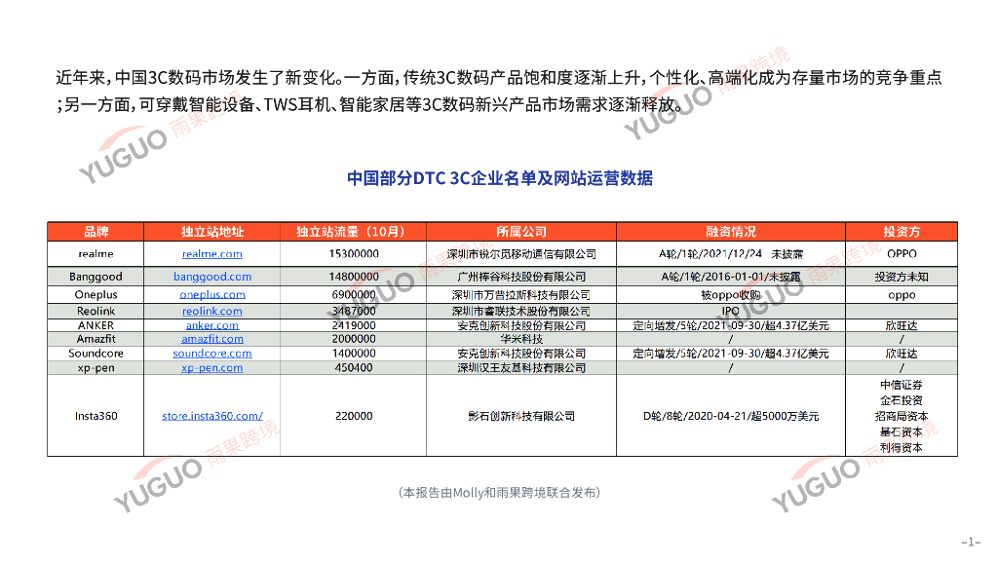The height and width of the screenshot is (562, 998).
Task: Click company 深圳市万普拉斯科技有限公司
Action: [521, 294]
